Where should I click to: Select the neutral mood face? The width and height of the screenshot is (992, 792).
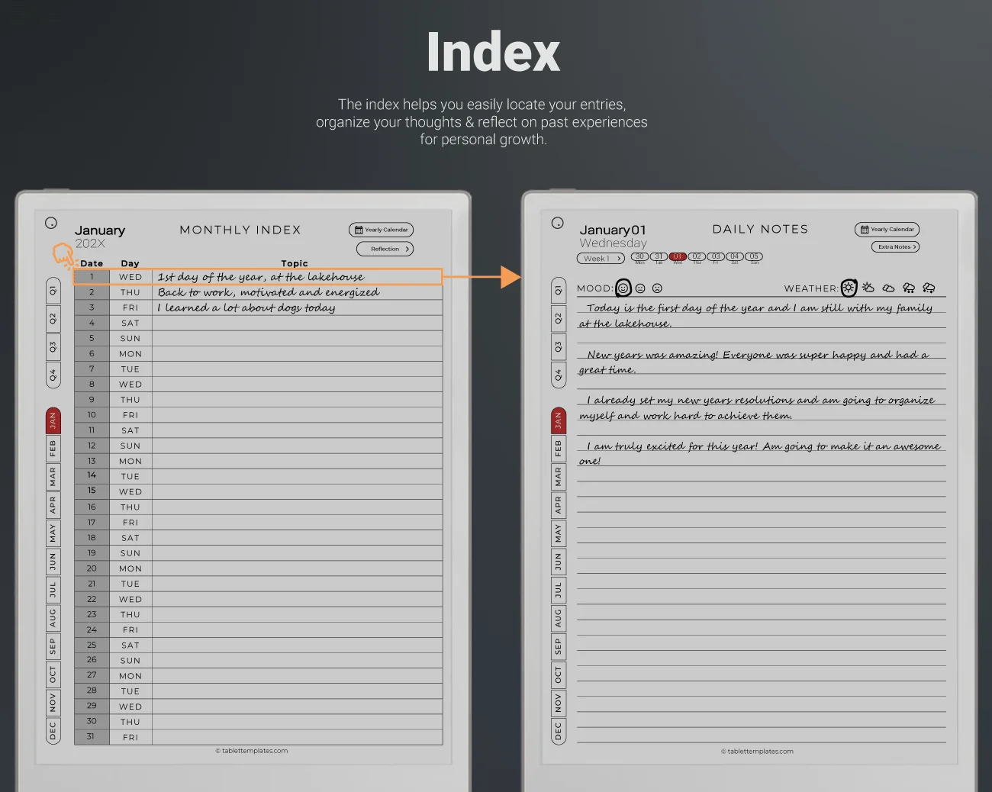point(640,288)
